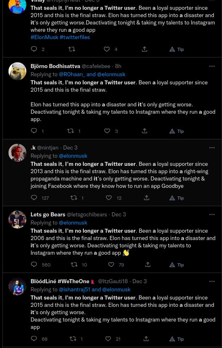
Task: Like the Lets go Bears tweet
Action: tap(111, 264)
